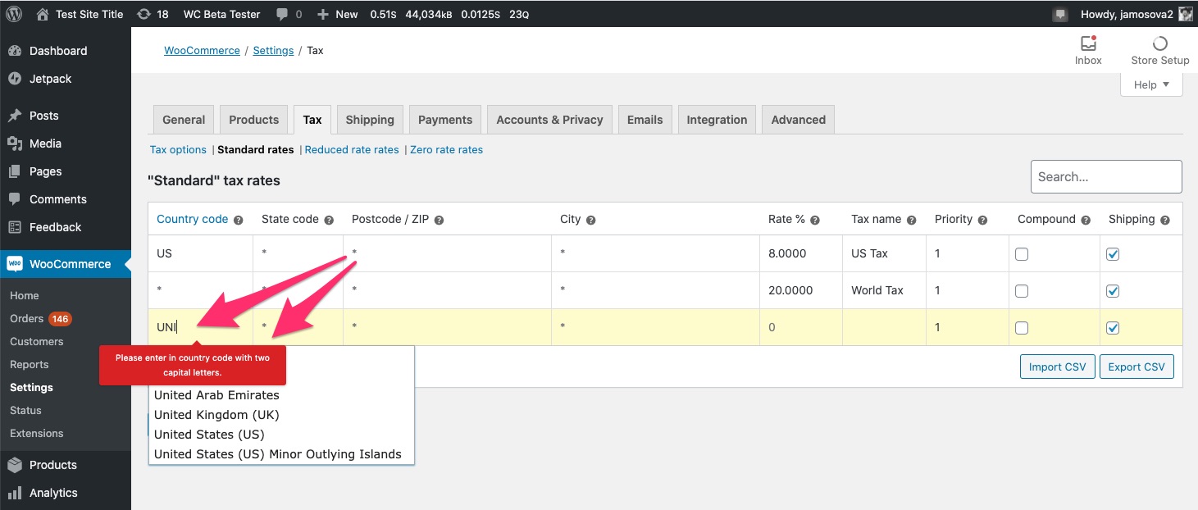Click the Jetpack icon in sidebar

click(15, 79)
